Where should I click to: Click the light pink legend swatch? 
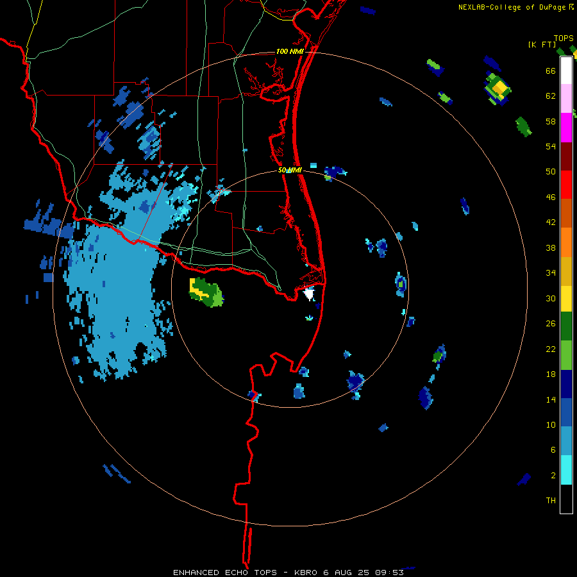click(566, 98)
